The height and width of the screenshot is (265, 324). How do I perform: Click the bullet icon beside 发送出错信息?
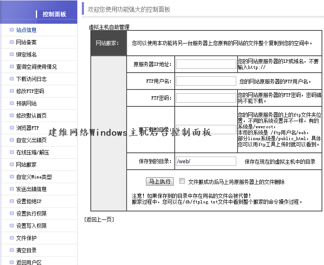tap(12, 189)
